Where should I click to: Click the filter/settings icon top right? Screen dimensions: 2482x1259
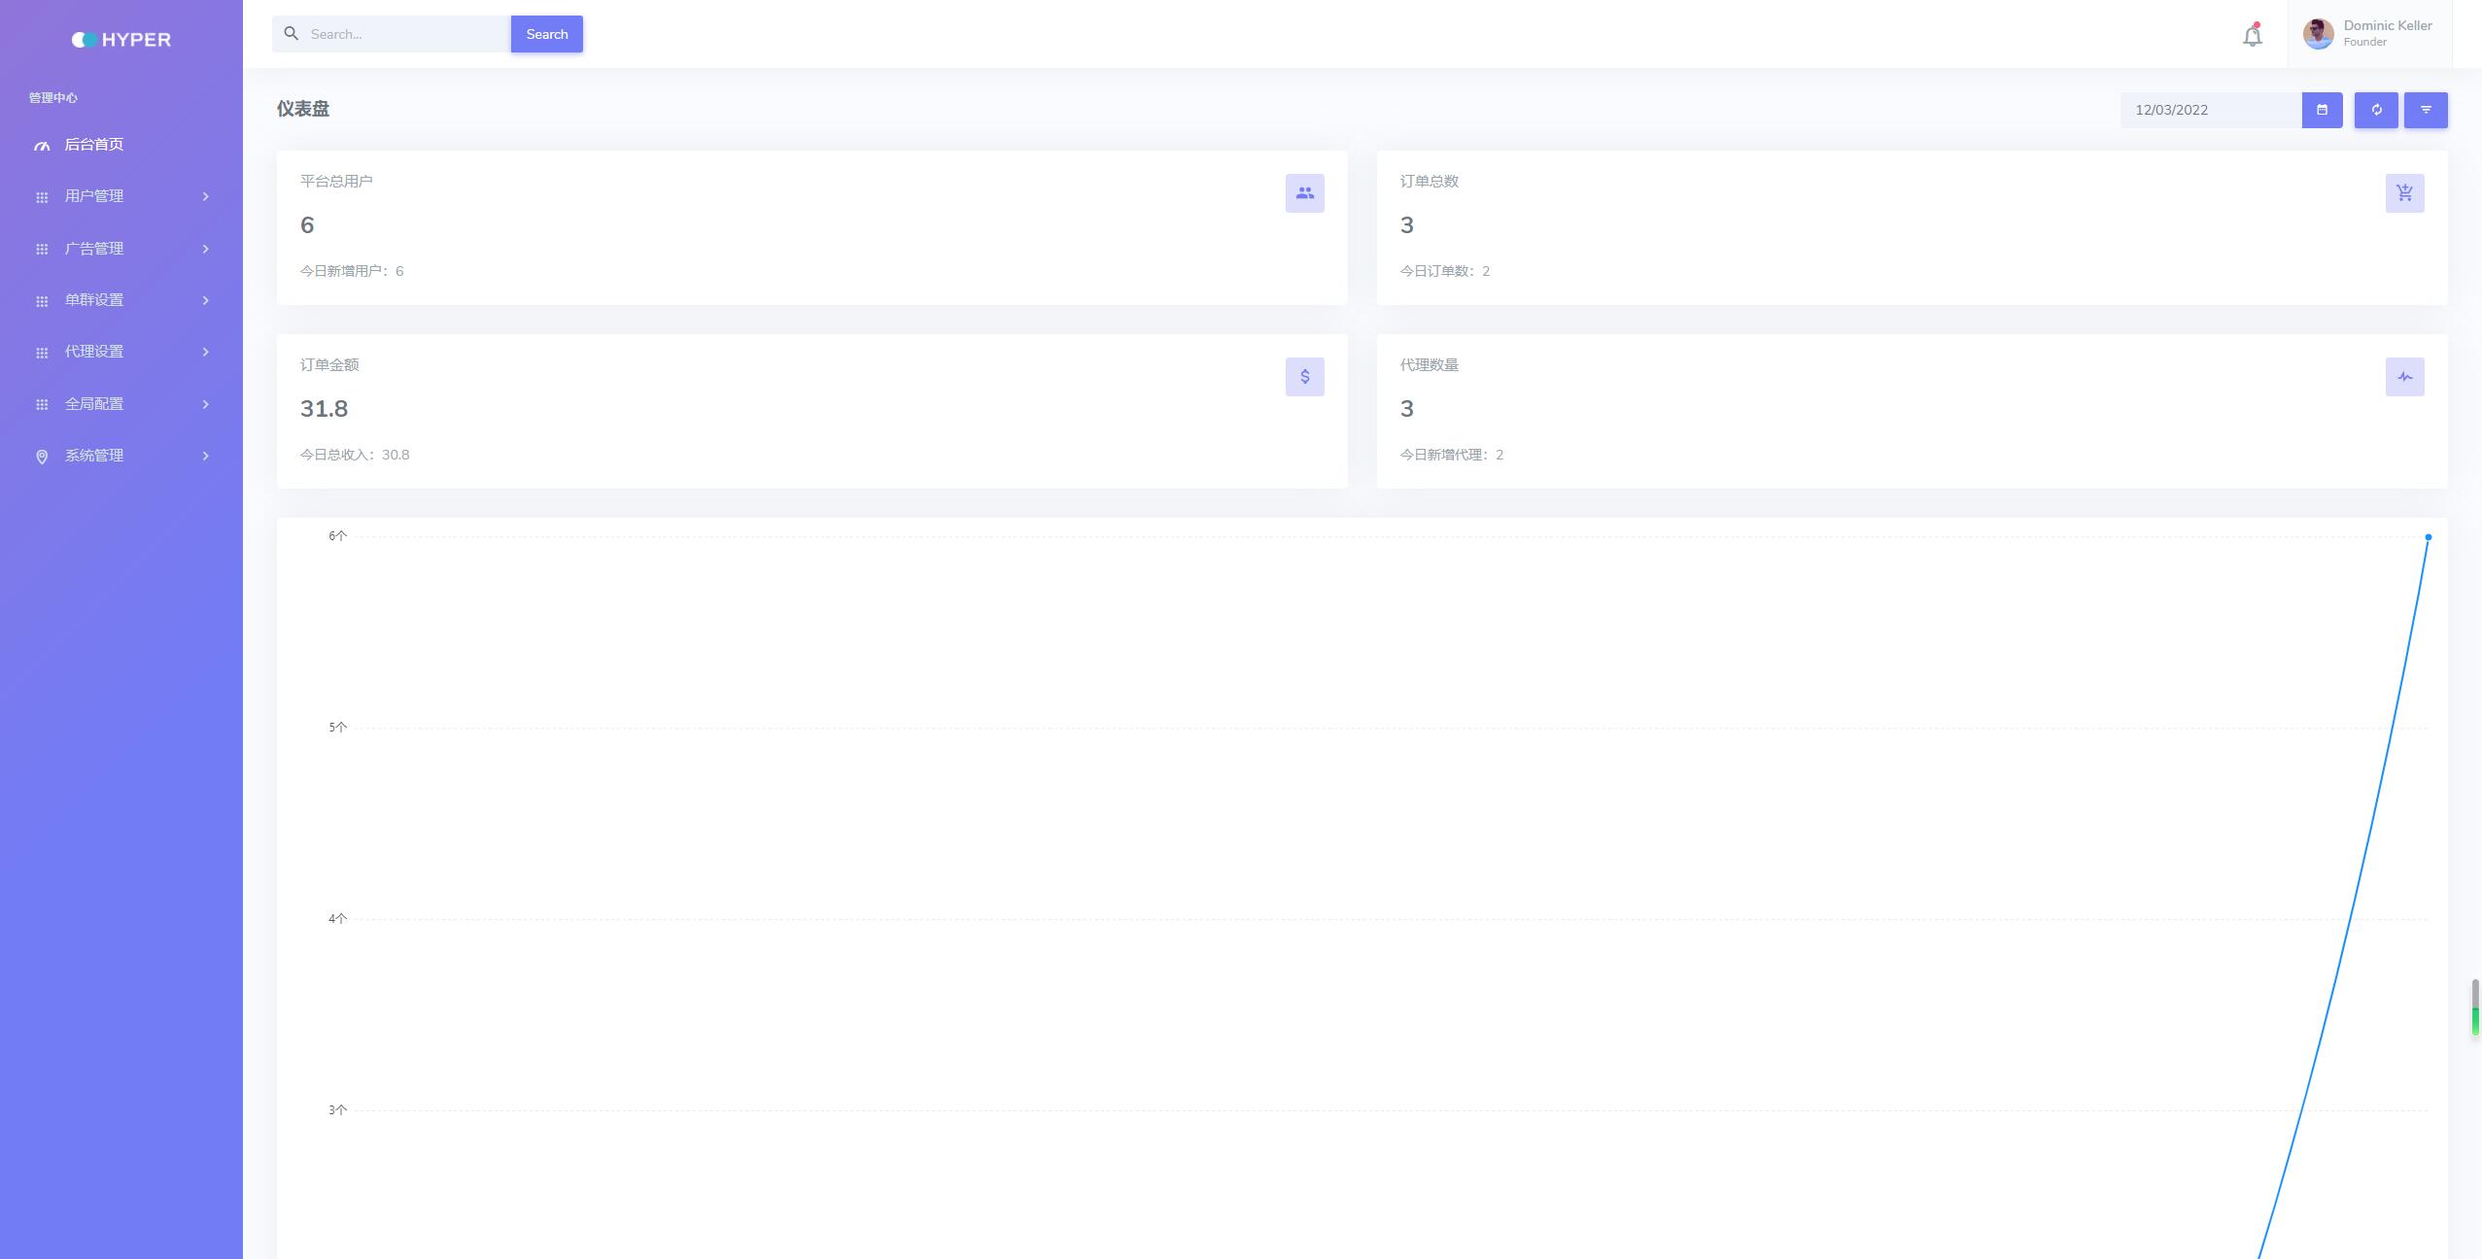point(2426,109)
